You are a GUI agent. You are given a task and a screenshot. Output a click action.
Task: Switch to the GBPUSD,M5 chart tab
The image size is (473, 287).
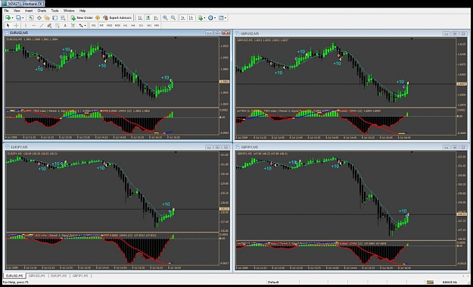(x=37, y=276)
